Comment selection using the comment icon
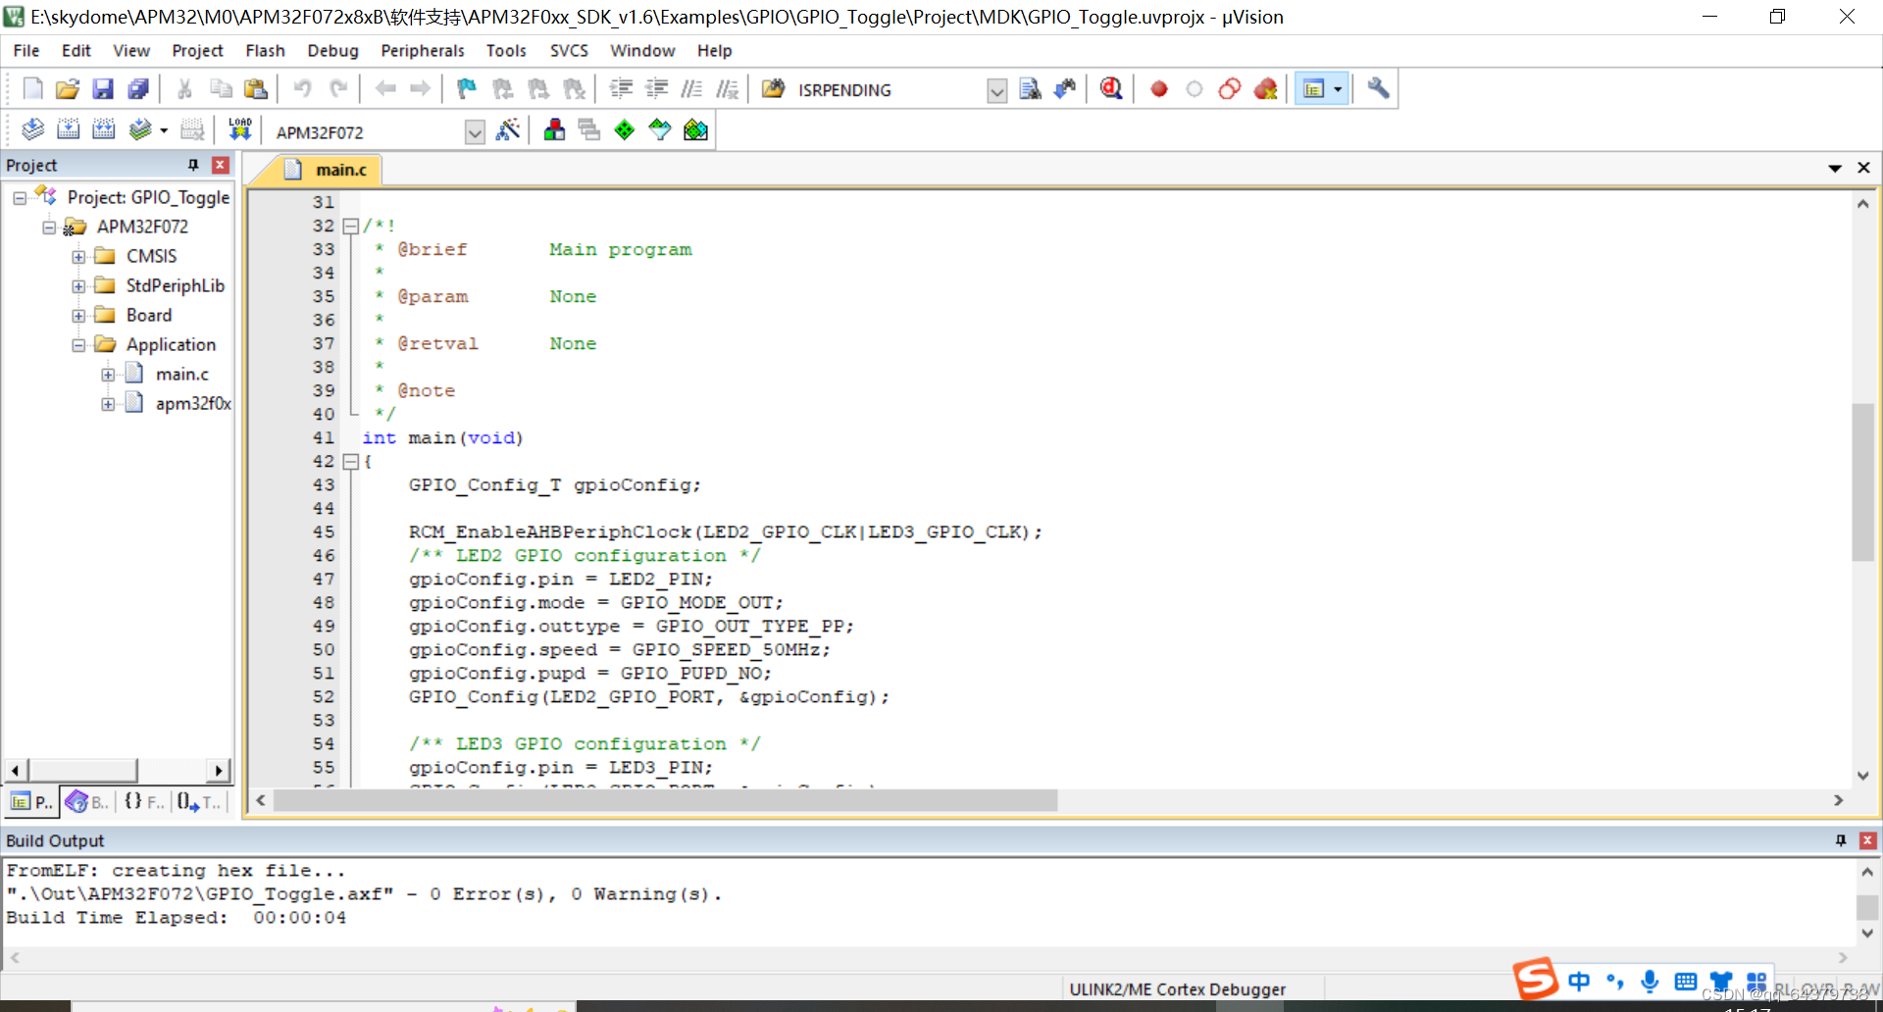The width and height of the screenshot is (1883, 1012). pyautogui.click(x=691, y=89)
